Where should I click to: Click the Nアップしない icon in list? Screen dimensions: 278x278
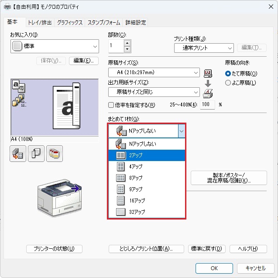click(121, 144)
